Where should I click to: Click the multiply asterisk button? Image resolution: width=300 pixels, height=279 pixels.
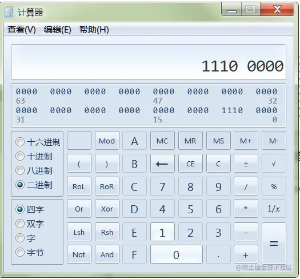(246, 209)
